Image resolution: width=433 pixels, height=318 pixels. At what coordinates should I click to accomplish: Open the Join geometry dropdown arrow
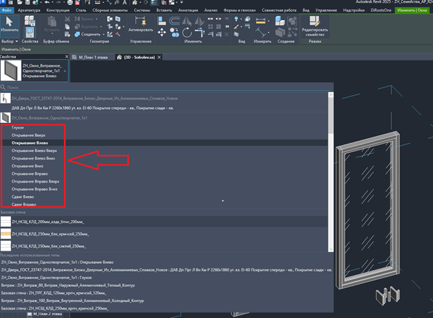[103, 34]
